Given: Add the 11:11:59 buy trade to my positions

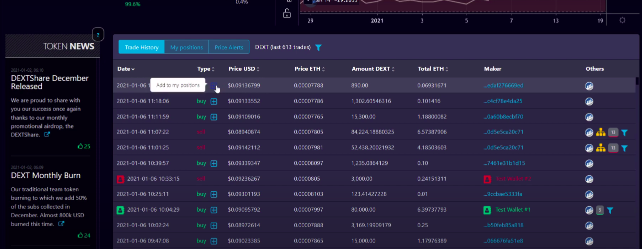Looking at the screenshot, I should tap(214, 117).
